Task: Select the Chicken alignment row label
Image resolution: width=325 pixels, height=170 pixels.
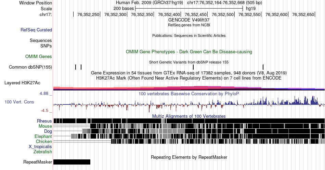Action: tap(44, 141)
